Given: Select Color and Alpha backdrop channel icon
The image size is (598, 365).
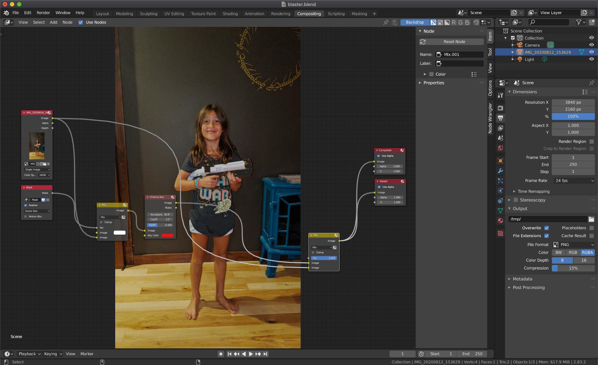Looking at the screenshot, I should click(433, 22).
